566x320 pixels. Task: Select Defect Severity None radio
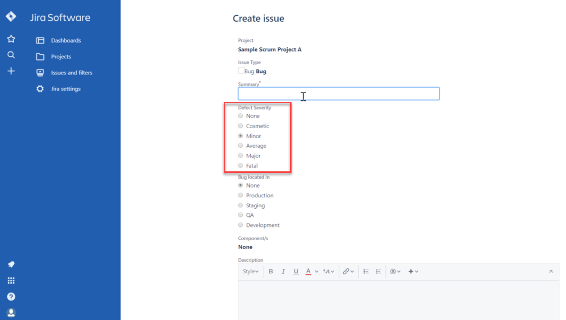tap(240, 116)
